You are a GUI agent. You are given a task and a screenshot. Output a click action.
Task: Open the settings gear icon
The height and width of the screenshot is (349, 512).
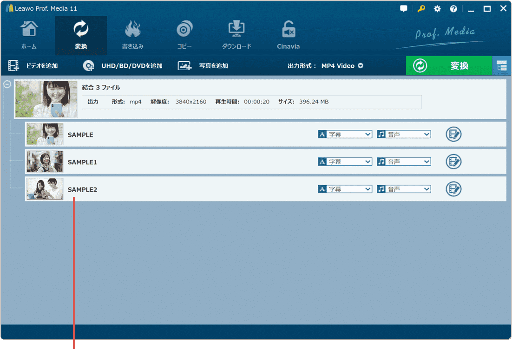[437, 9]
